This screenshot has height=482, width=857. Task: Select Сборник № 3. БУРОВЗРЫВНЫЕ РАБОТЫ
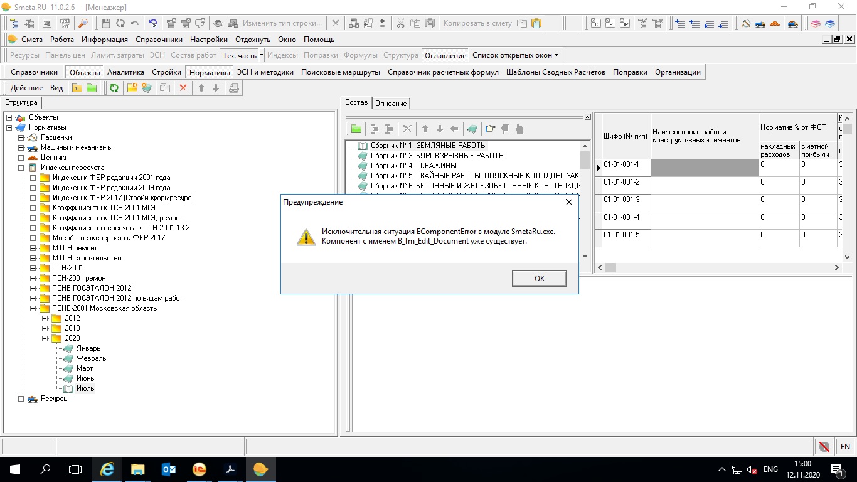pos(437,156)
